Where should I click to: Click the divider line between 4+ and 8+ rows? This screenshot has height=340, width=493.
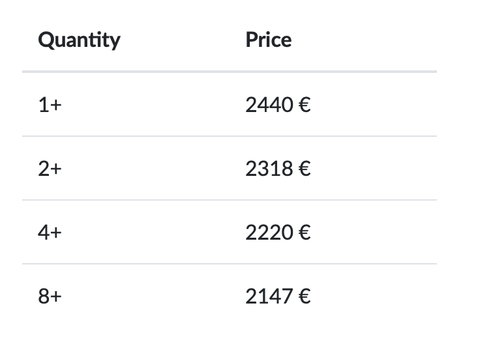click(230, 264)
